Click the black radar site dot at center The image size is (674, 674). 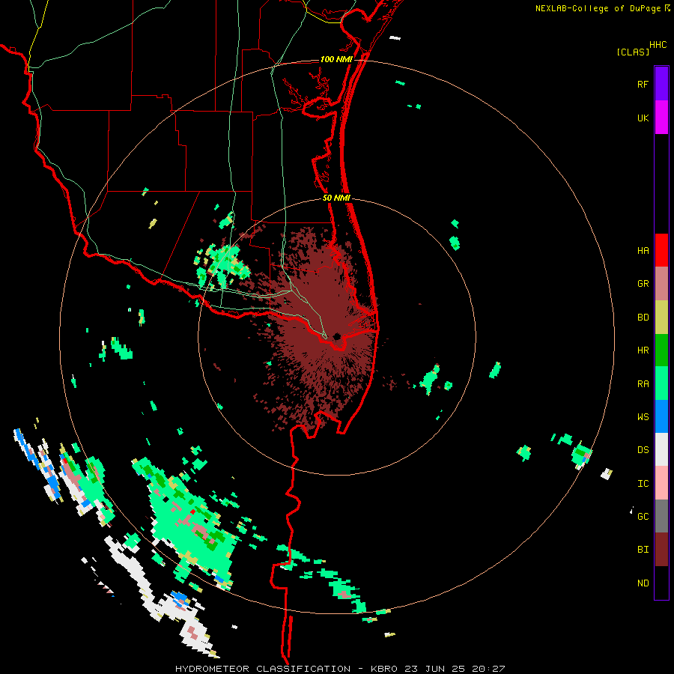[336, 336]
